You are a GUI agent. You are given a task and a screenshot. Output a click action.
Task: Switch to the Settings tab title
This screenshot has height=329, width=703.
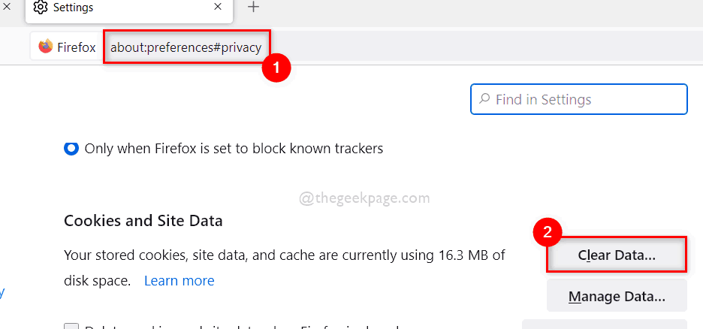pos(74,8)
